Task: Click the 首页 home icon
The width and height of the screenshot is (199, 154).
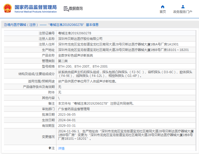Action: coord(163,7)
